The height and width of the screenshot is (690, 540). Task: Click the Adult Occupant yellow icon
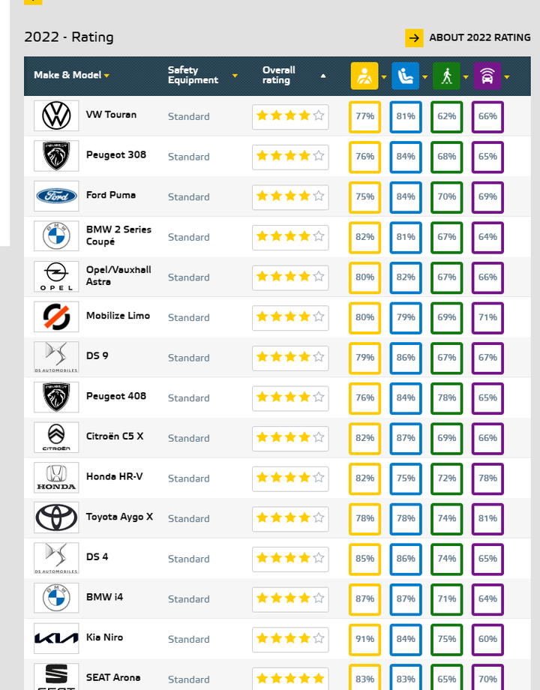(364, 76)
